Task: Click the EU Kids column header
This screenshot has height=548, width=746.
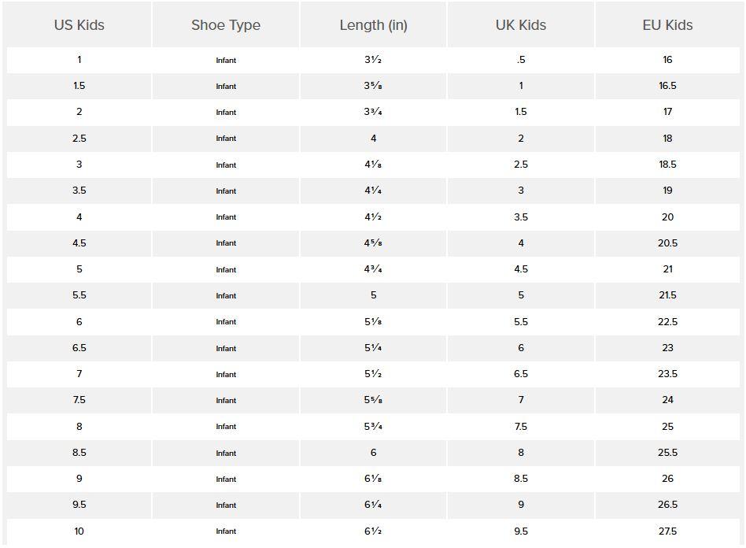Action: point(667,25)
